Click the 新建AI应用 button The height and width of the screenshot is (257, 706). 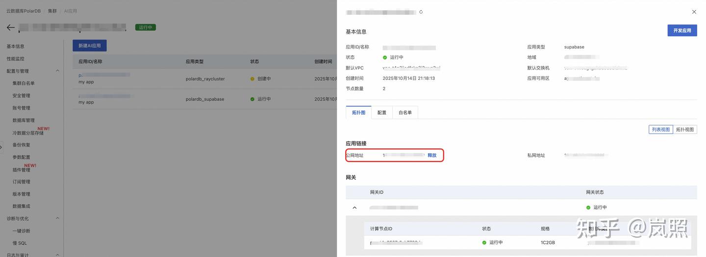pyautogui.click(x=90, y=46)
